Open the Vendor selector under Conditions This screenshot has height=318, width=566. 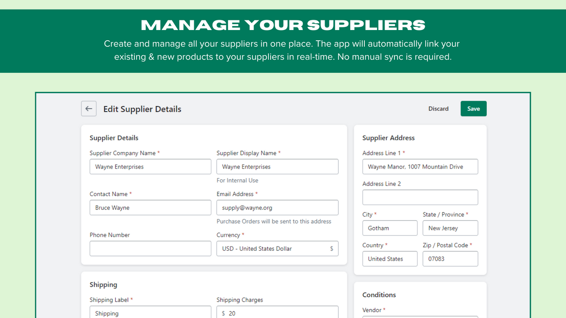click(x=420, y=317)
